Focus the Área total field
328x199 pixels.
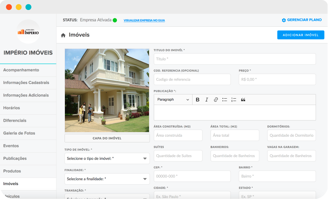pyautogui.click(x=235, y=135)
